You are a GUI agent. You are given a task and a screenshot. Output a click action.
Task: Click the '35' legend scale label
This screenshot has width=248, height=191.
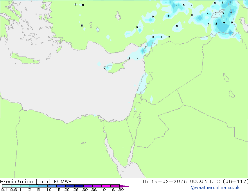click(94, 189)
